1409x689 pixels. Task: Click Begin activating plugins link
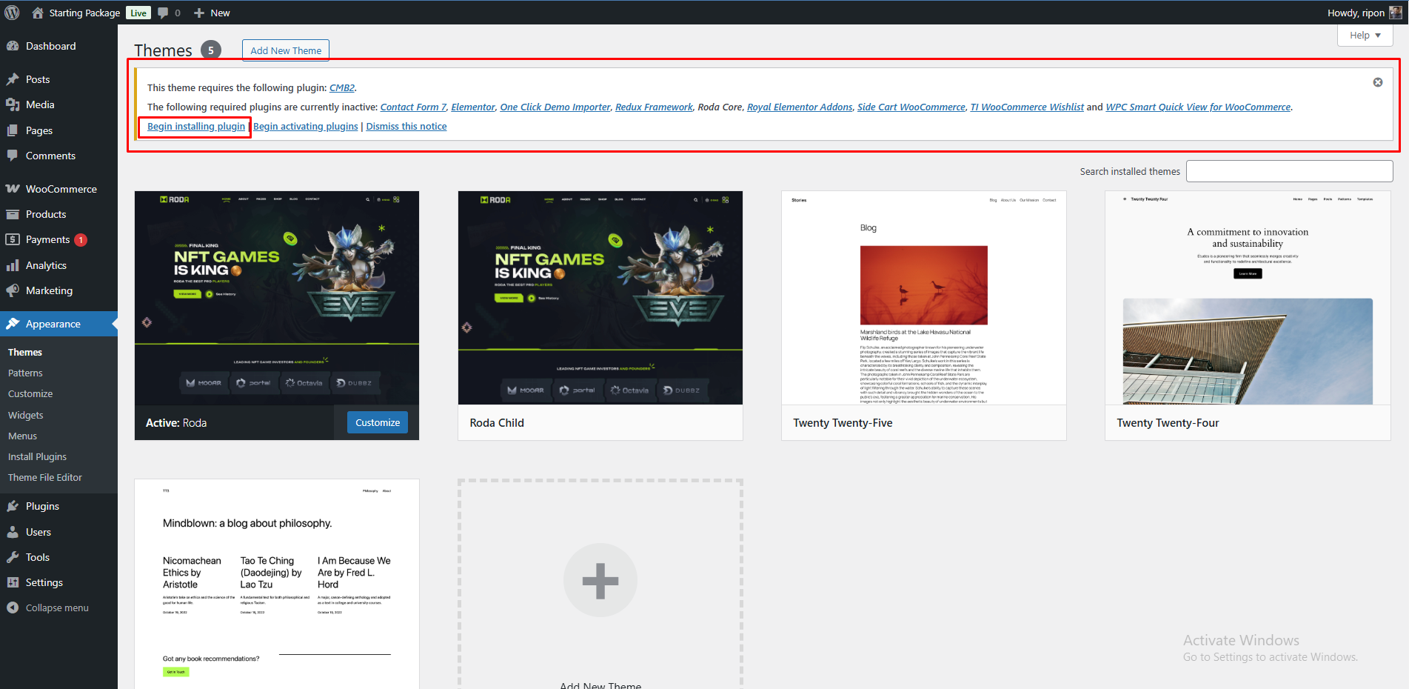[306, 126]
